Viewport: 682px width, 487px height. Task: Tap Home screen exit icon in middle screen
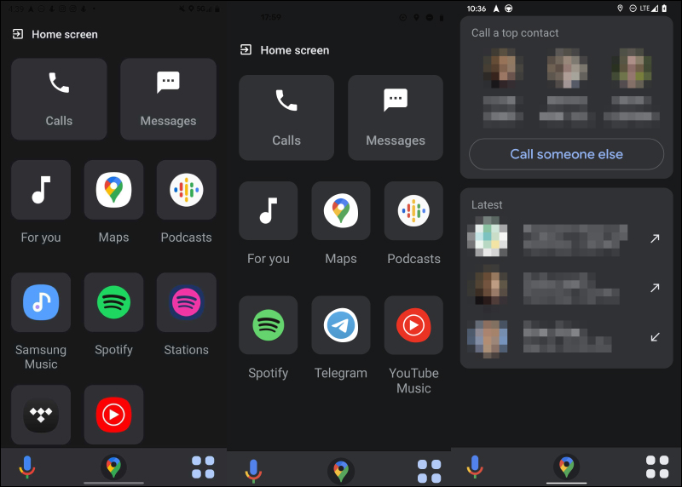click(246, 49)
